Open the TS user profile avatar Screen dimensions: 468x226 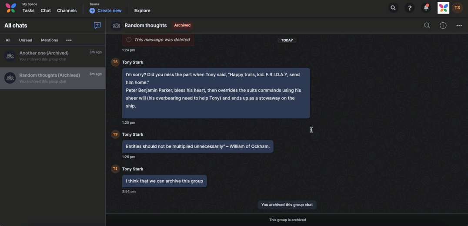[x=457, y=8]
